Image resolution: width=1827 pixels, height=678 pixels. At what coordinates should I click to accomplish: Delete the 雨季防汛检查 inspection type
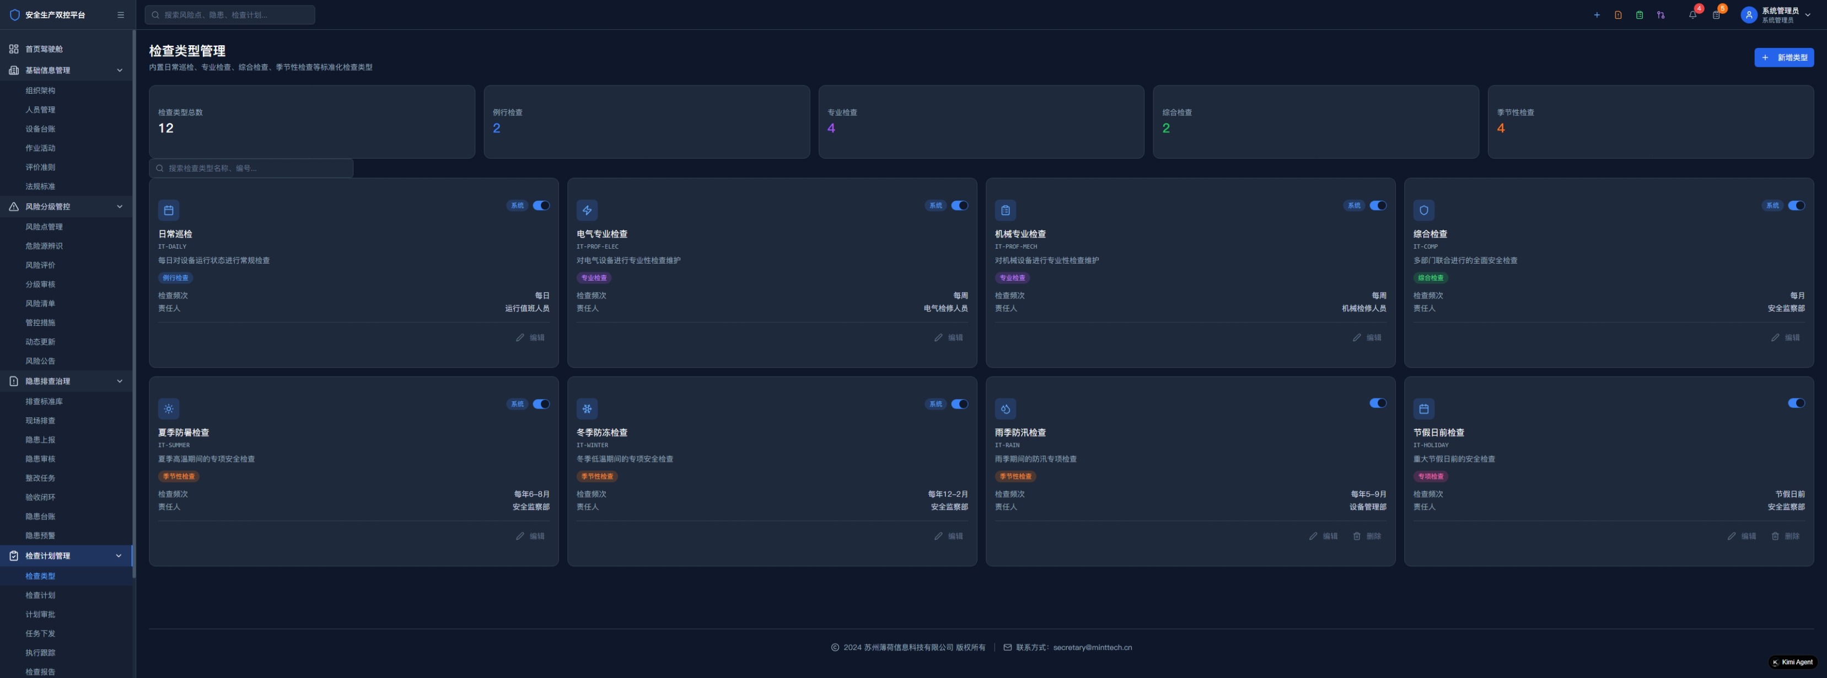click(1367, 536)
